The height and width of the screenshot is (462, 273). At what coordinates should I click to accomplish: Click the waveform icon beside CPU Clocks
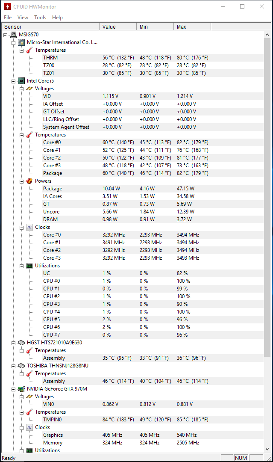29,227
